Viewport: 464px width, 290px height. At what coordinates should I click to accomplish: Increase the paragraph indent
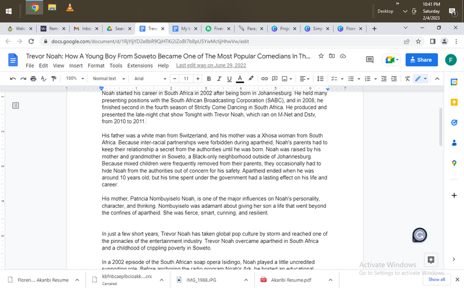394,79
